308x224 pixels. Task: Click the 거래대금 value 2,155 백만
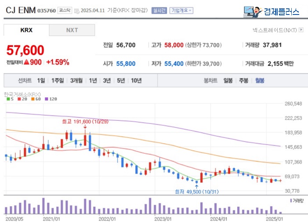(280, 64)
